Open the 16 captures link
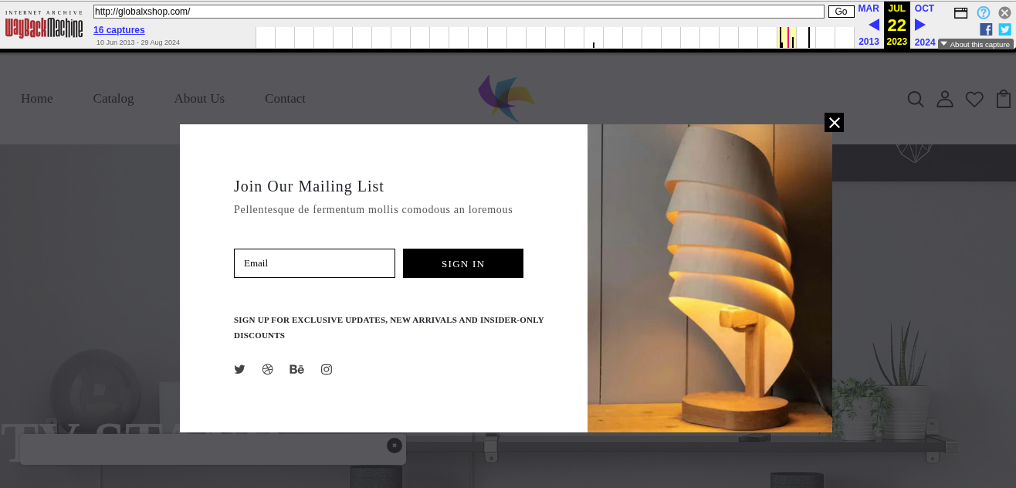 119,30
